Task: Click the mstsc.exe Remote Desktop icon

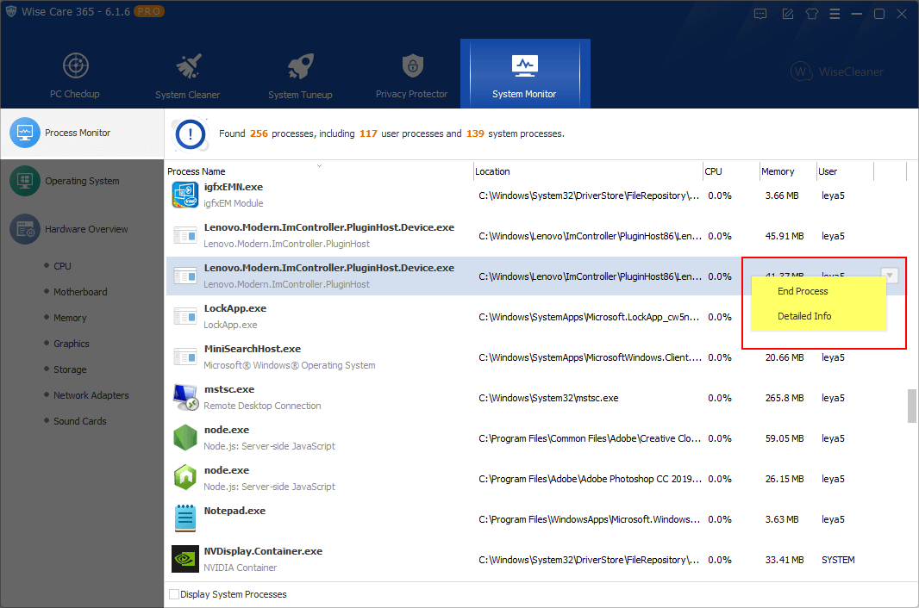Action: [x=185, y=397]
